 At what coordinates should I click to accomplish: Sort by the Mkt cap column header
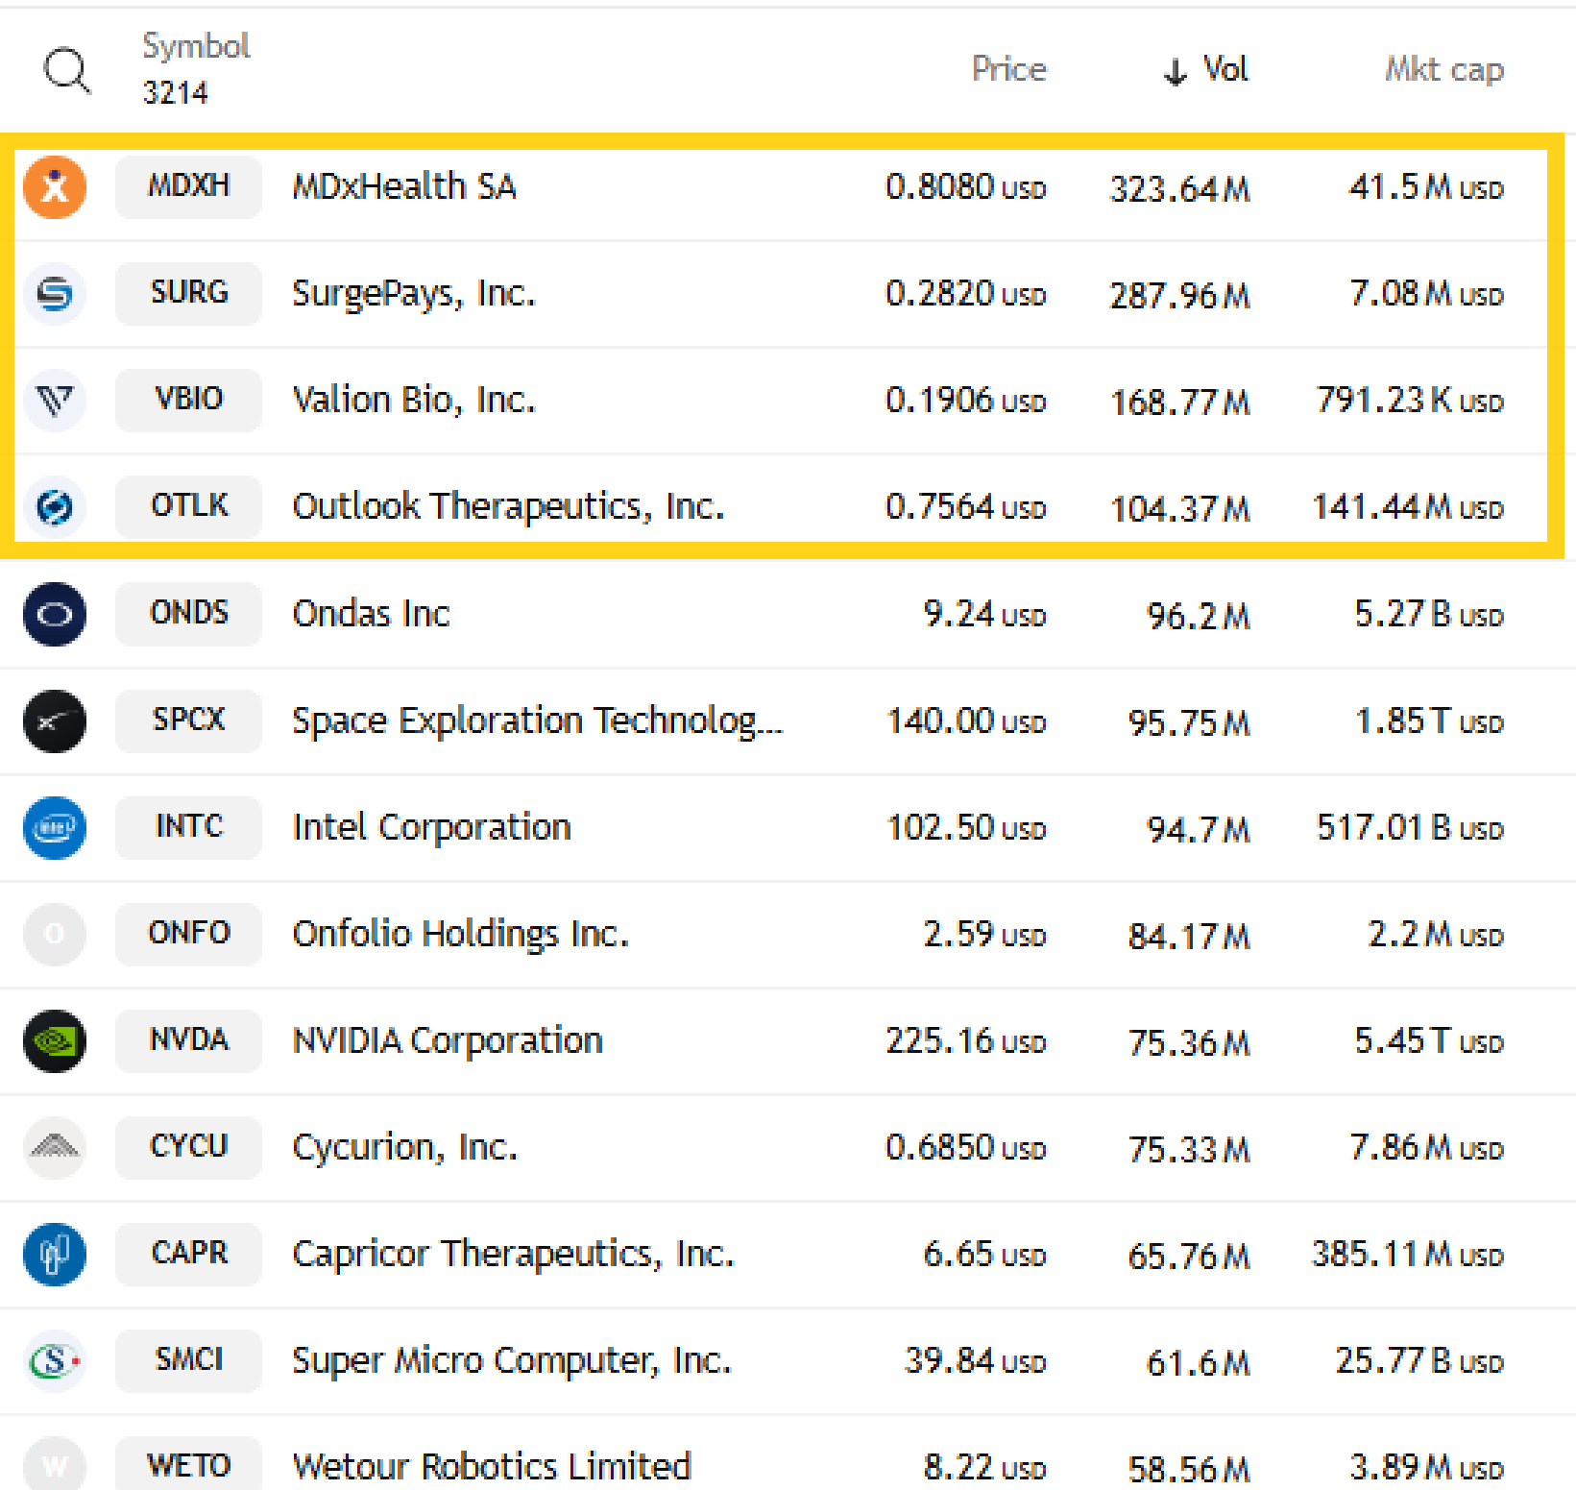click(1443, 70)
